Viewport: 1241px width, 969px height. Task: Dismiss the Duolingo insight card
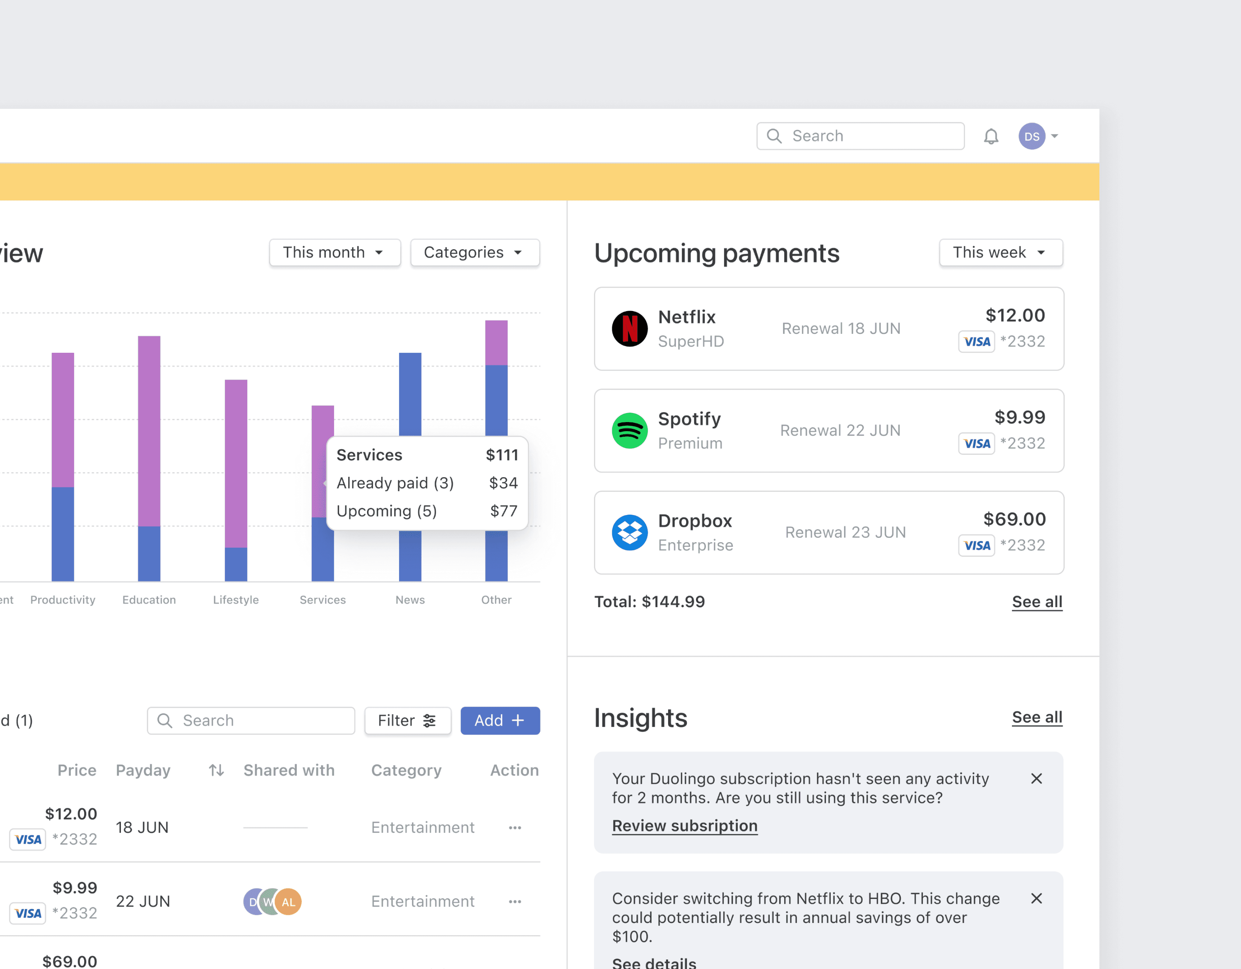pyautogui.click(x=1036, y=779)
